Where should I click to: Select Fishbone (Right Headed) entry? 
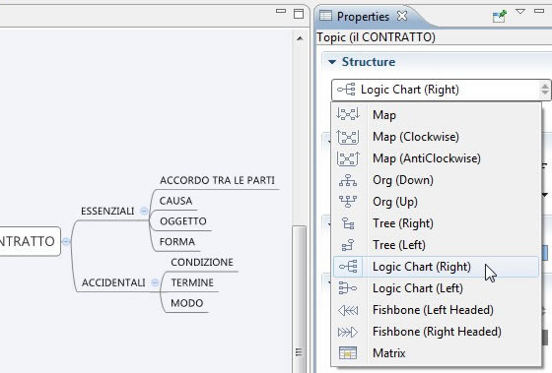coord(436,332)
